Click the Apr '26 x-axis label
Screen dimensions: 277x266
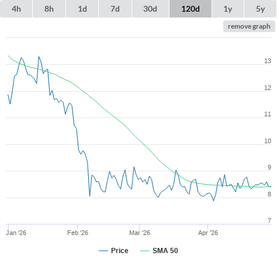pos(208,233)
